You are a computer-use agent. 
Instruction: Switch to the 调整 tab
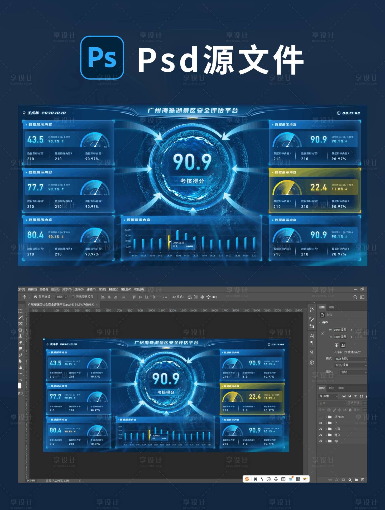[331, 307]
